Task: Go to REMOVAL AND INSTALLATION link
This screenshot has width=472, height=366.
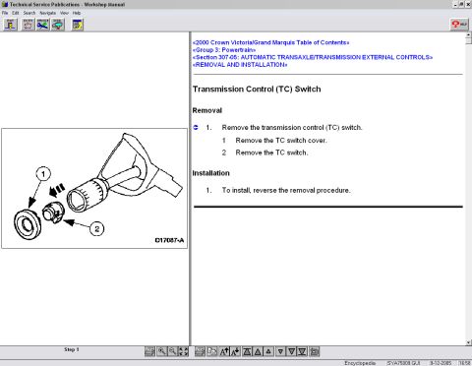Action: [x=240, y=65]
